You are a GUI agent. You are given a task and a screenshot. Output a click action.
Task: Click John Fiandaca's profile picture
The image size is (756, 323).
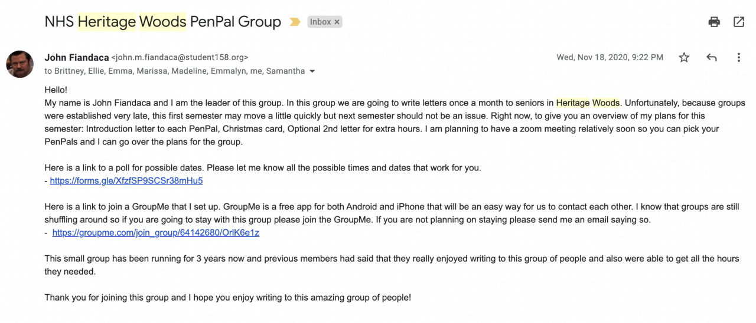click(x=20, y=64)
